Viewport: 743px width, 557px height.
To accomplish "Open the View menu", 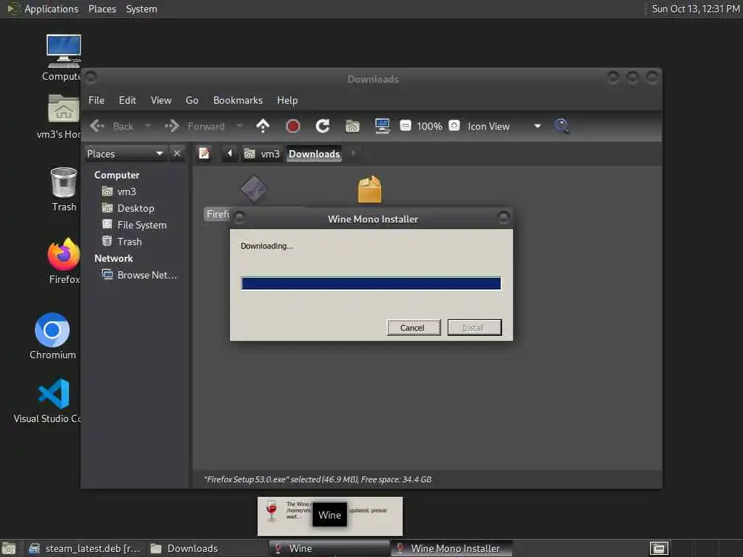I will point(161,100).
